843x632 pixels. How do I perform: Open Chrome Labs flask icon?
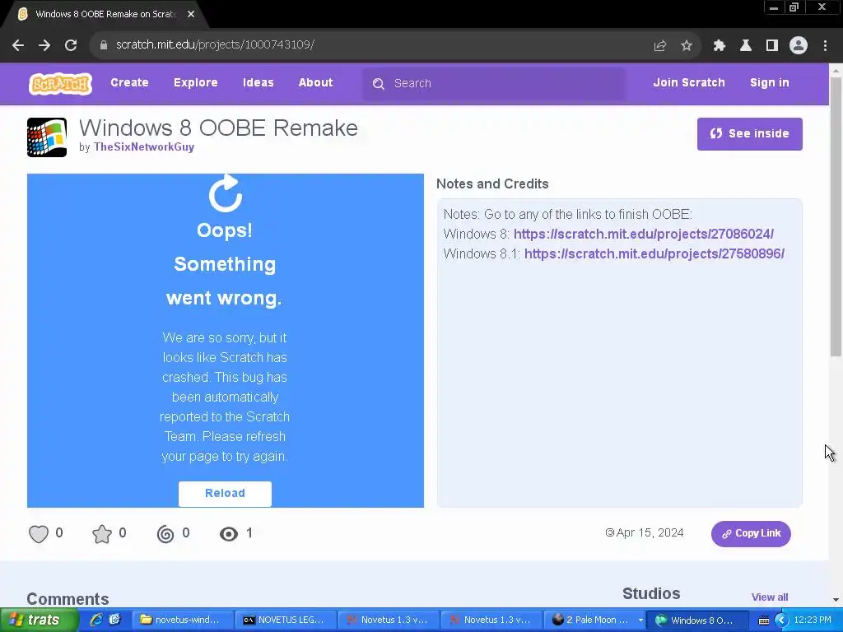pyautogui.click(x=746, y=46)
